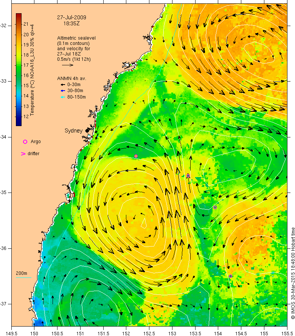
Task: Click the Argo legend label
Action: (36, 142)
